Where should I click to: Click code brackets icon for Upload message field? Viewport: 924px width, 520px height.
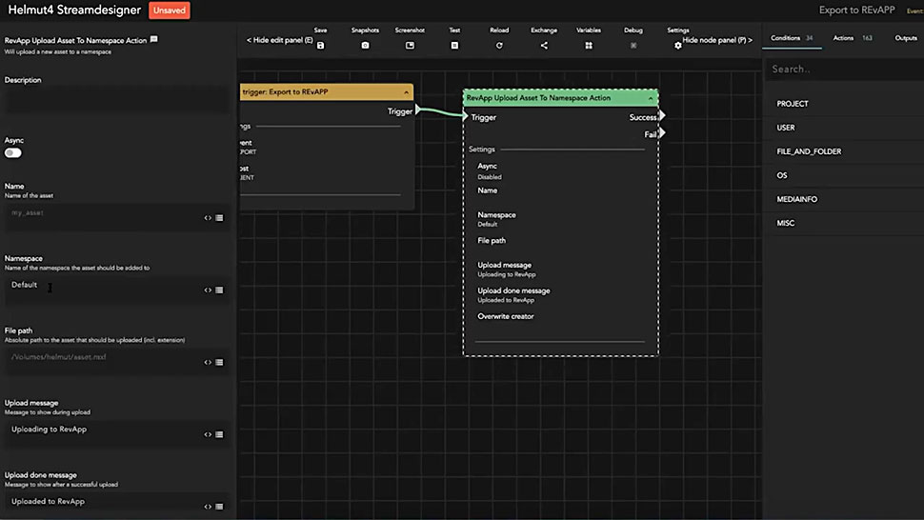coord(208,434)
